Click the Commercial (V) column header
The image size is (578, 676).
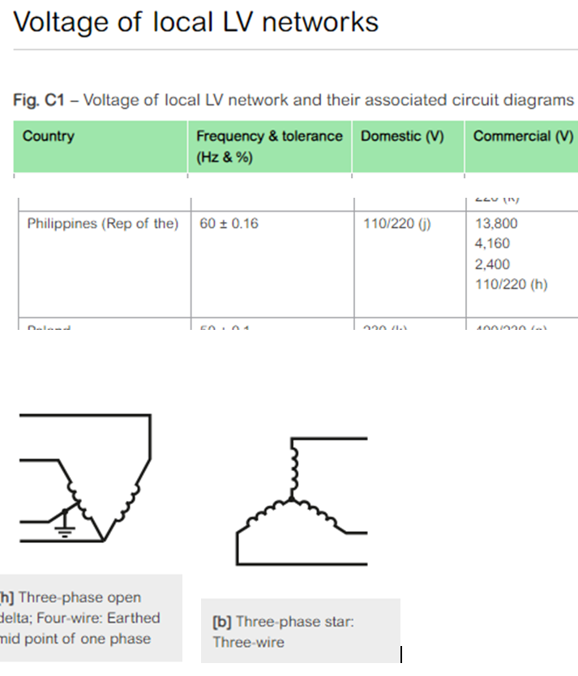tap(522, 136)
